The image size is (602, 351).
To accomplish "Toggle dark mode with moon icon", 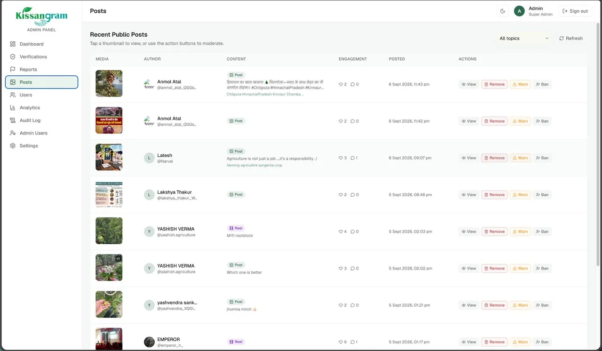I will (503, 11).
